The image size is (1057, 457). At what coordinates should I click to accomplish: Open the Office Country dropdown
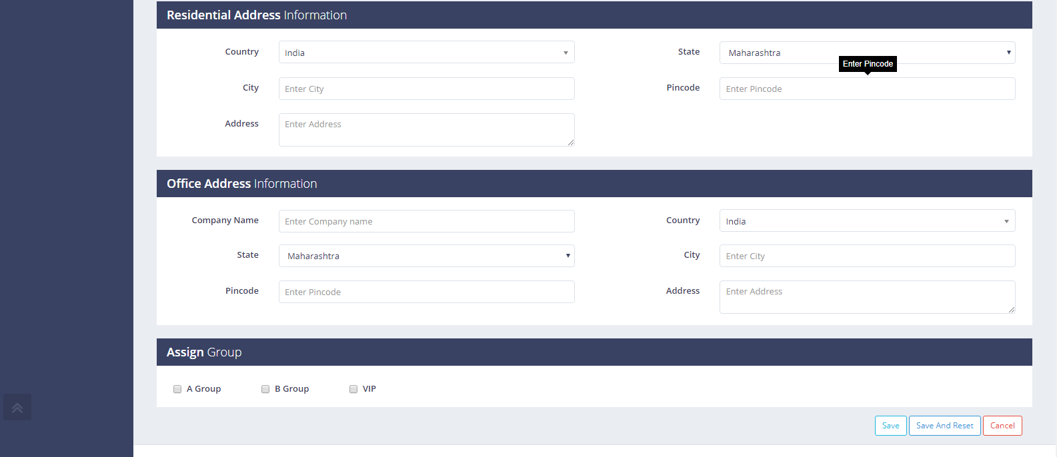867,221
